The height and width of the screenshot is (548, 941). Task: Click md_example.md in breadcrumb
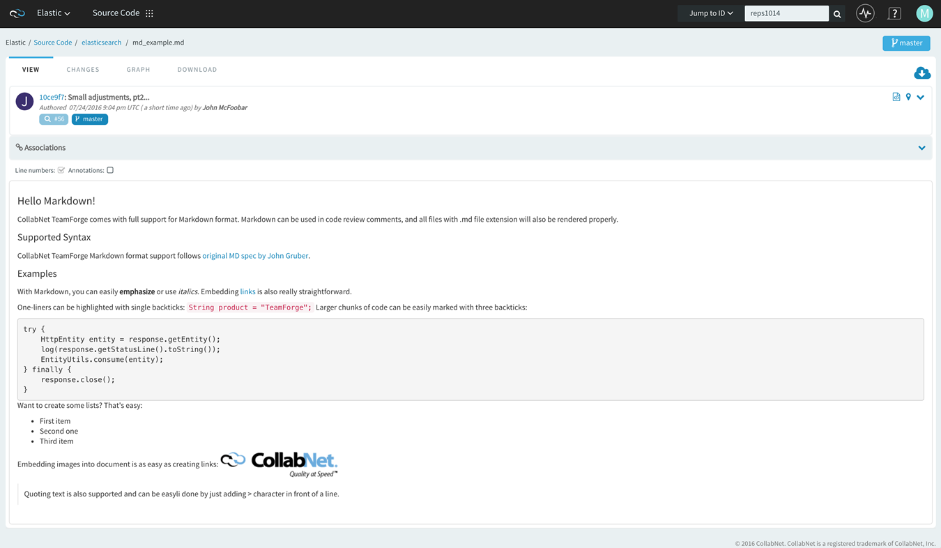[x=158, y=43]
